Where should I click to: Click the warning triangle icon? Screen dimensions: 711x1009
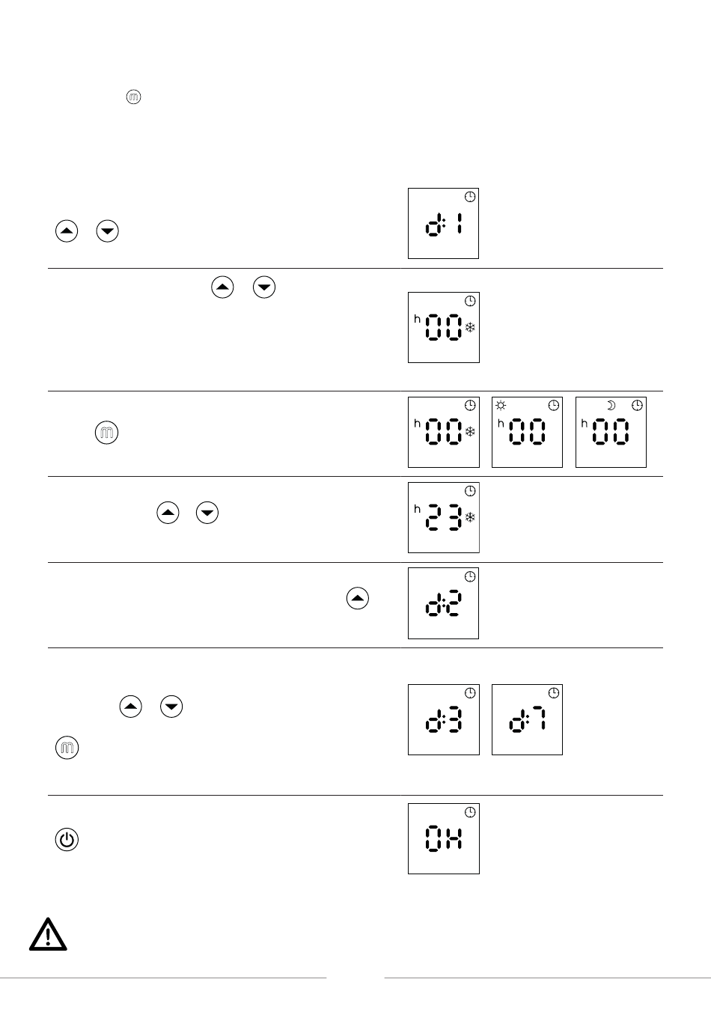coord(48,933)
